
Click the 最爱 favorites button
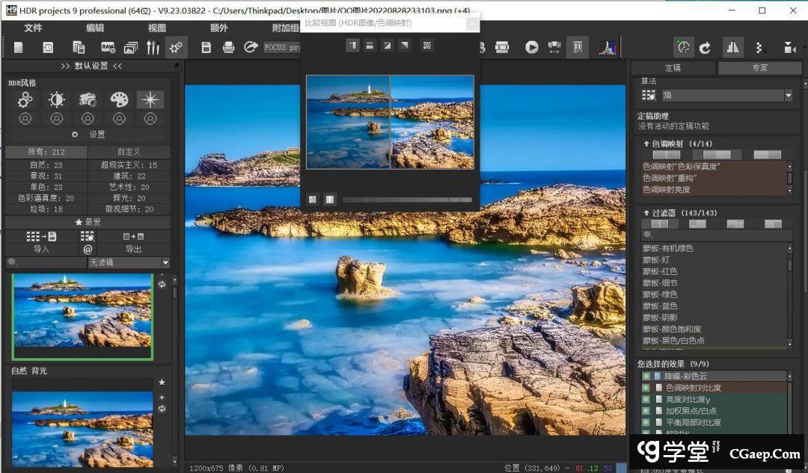tap(88, 222)
